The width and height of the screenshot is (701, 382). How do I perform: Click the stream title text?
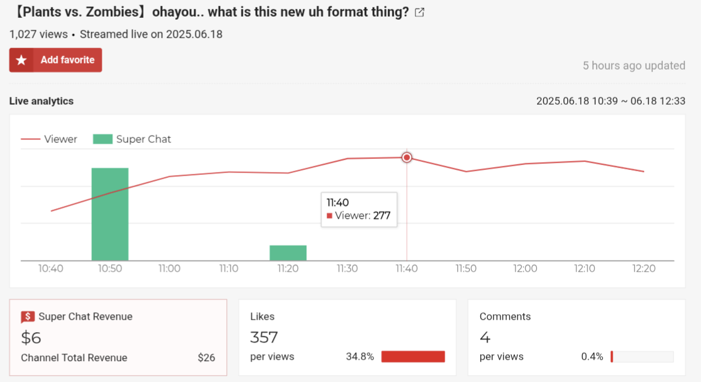point(210,12)
